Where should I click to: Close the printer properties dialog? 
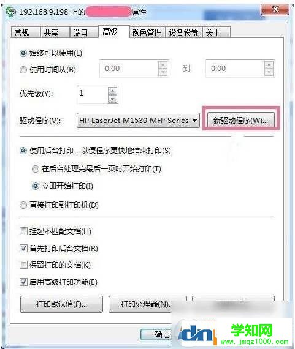pyautogui.click(x=275, y=9)
